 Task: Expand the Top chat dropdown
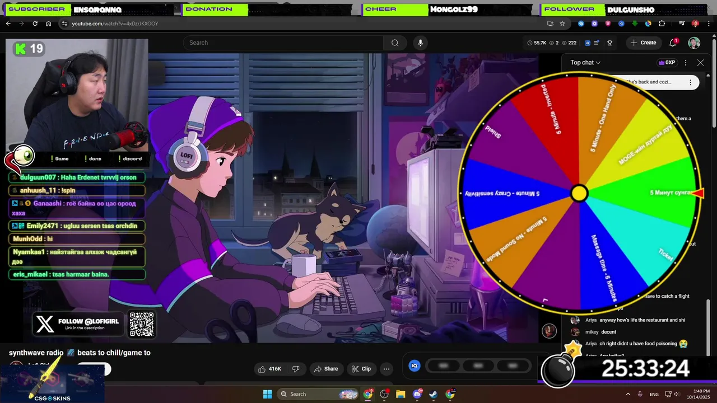[585, 63]
